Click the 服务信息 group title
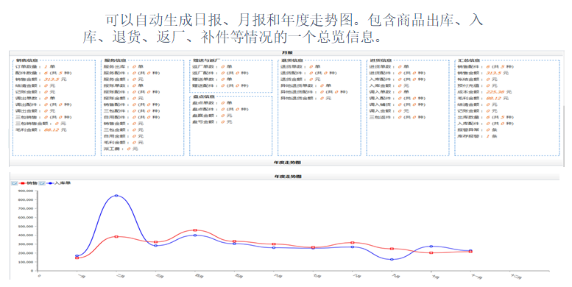Screen dimensions: 572x287 [116, 60]
